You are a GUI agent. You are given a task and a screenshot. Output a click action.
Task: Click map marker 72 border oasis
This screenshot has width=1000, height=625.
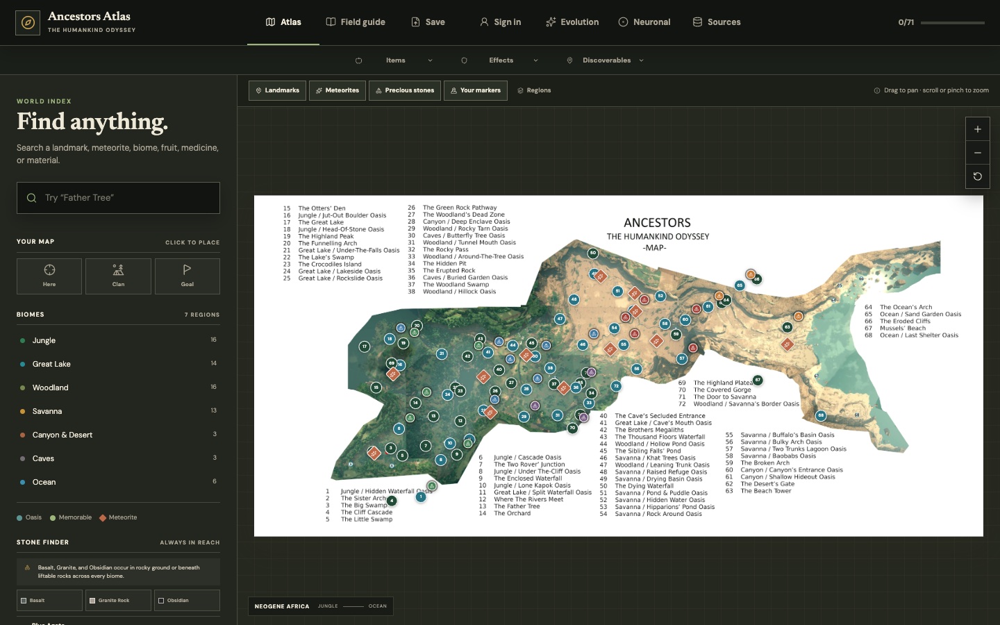(616, 386)
